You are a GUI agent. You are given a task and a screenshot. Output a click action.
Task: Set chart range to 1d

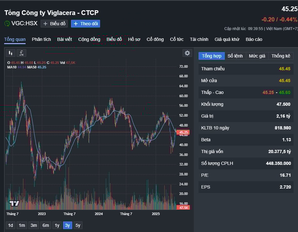click(11, 225)
